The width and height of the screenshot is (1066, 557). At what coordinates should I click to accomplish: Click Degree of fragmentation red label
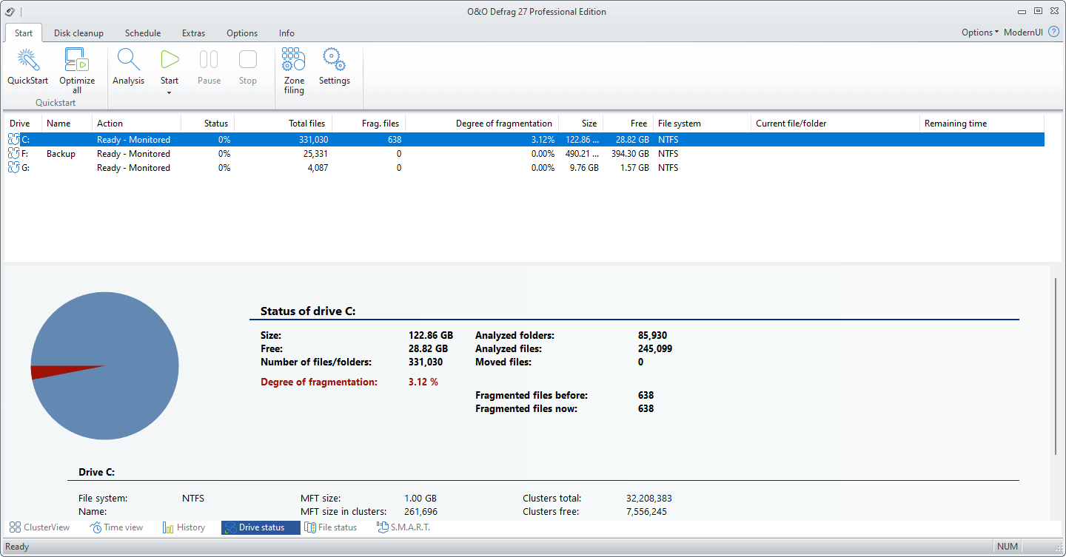coord(319,382)
